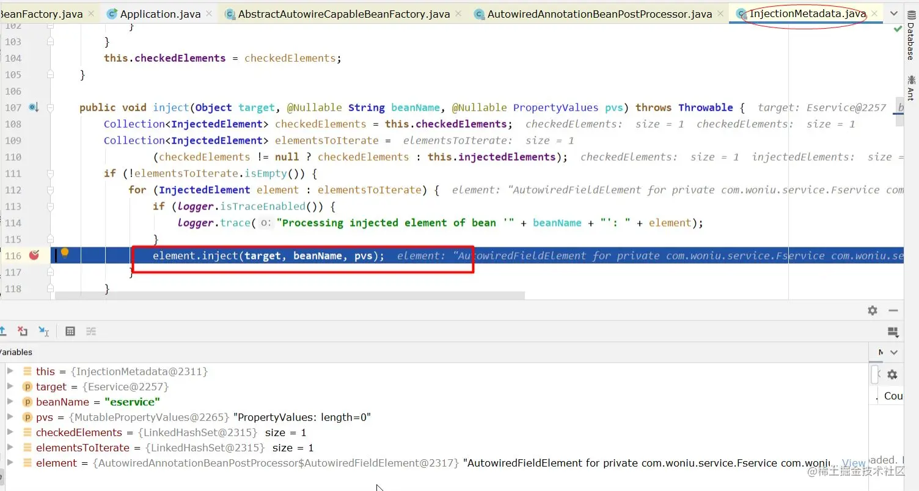Click the 'Throwable' keyword on line 107
The height and width of the screenshot is (491, 919).
(x=706, y=107)
